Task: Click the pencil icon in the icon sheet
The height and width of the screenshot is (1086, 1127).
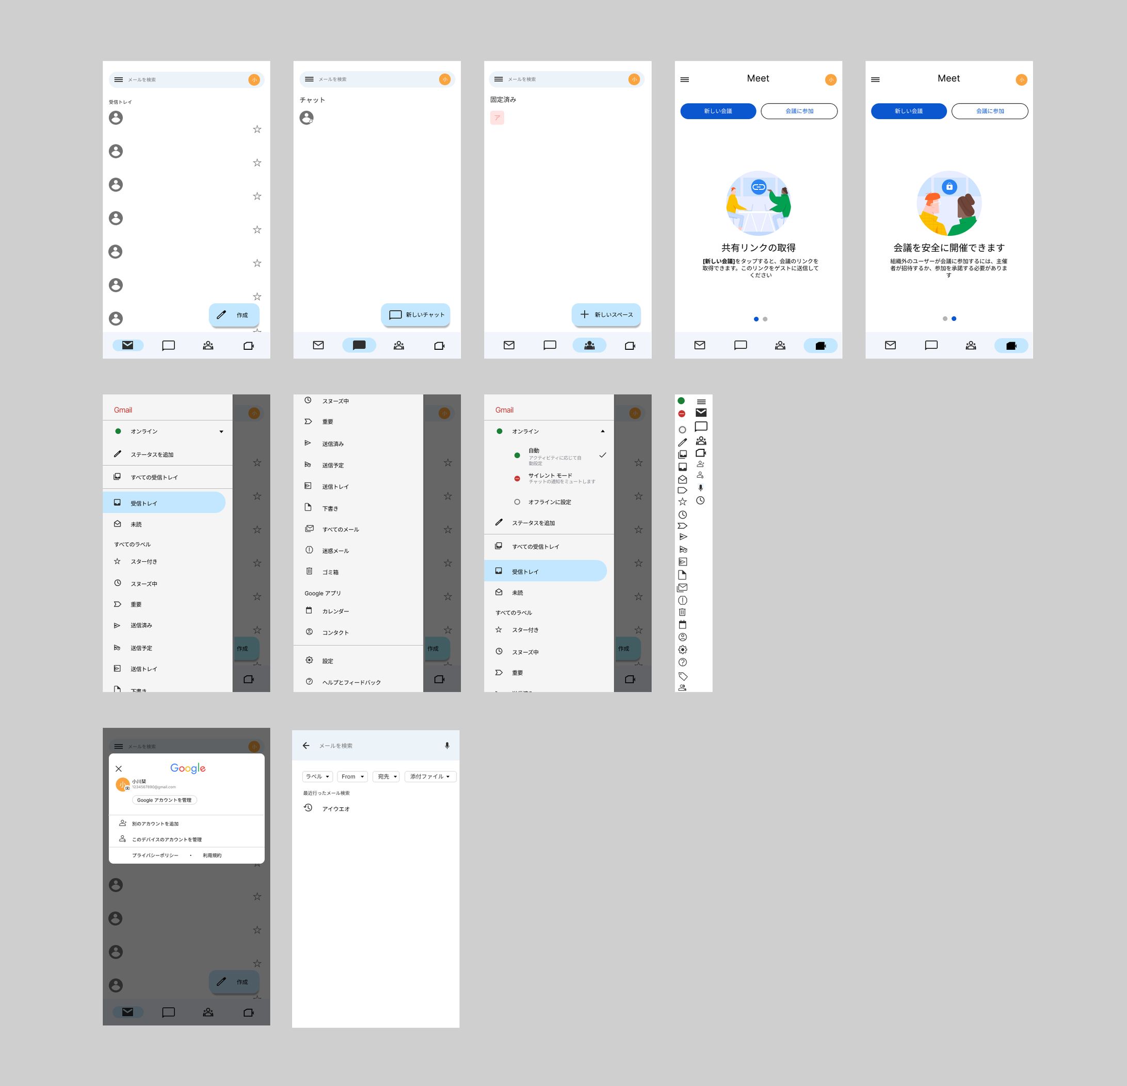Action: pos(682,442)
